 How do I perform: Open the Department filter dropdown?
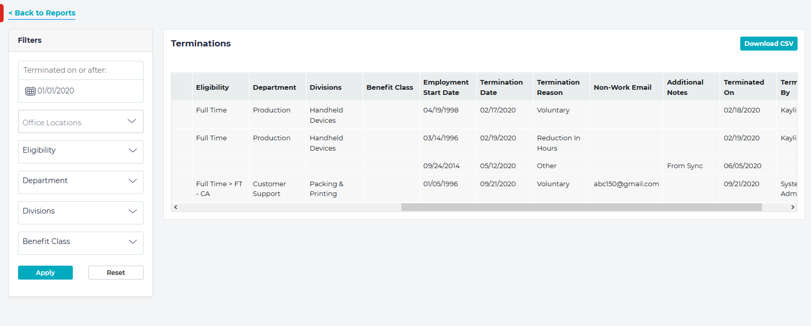coord(81,181)
